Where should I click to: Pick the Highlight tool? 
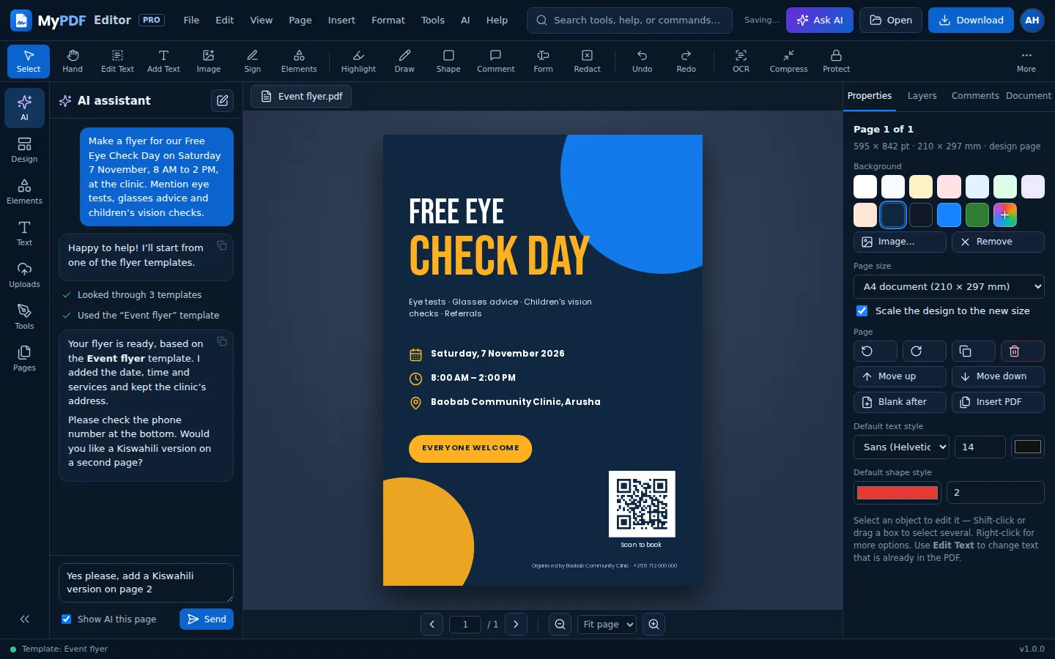(x=358, y=61)
